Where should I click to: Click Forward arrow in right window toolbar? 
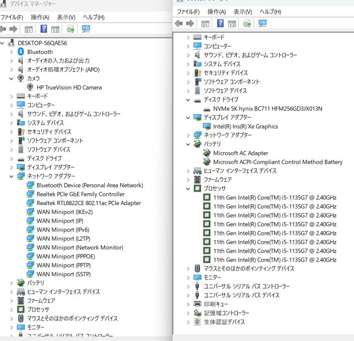(x=190, y=23)
